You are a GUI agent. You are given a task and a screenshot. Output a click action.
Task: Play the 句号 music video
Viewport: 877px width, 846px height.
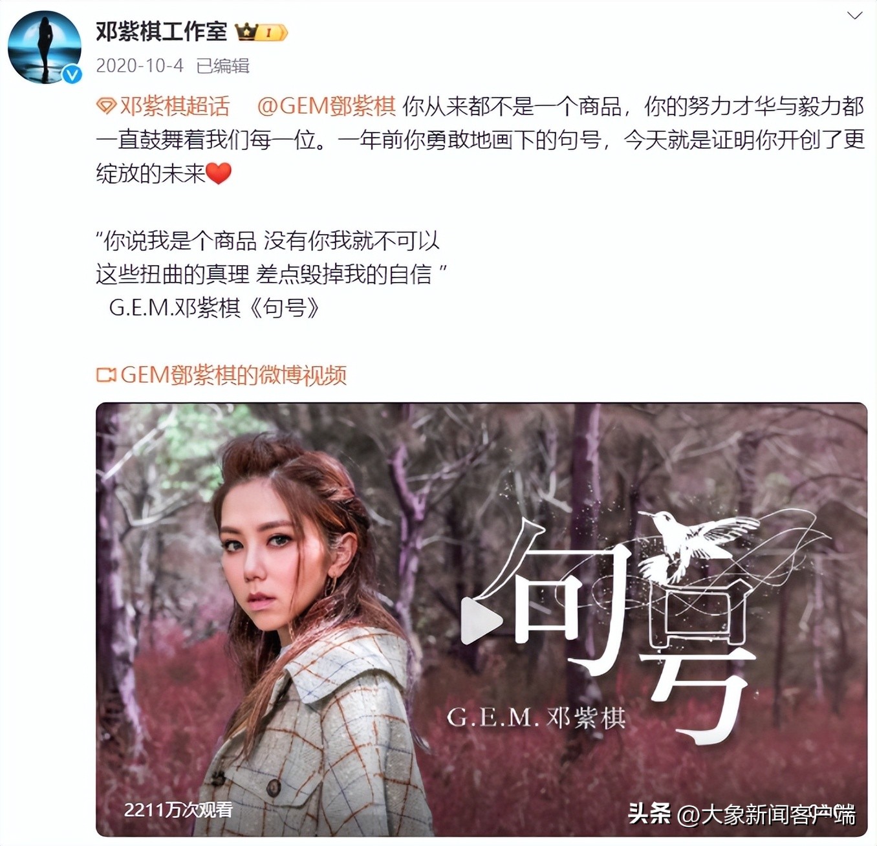(x=481, y=620)
